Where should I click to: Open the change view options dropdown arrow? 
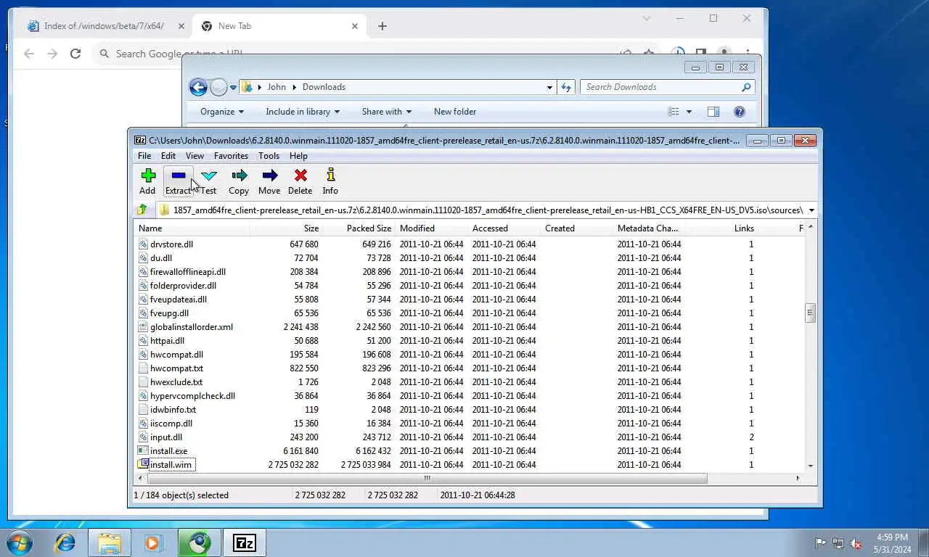(689, 112)
